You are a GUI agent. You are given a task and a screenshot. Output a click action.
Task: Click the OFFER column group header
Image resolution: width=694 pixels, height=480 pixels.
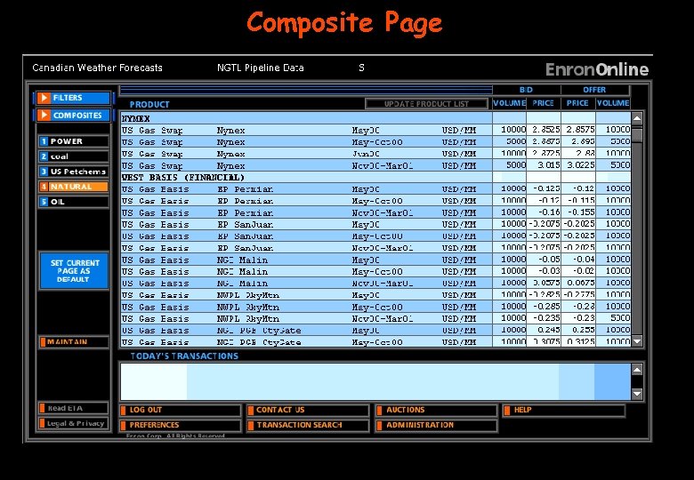pos(595,90)
